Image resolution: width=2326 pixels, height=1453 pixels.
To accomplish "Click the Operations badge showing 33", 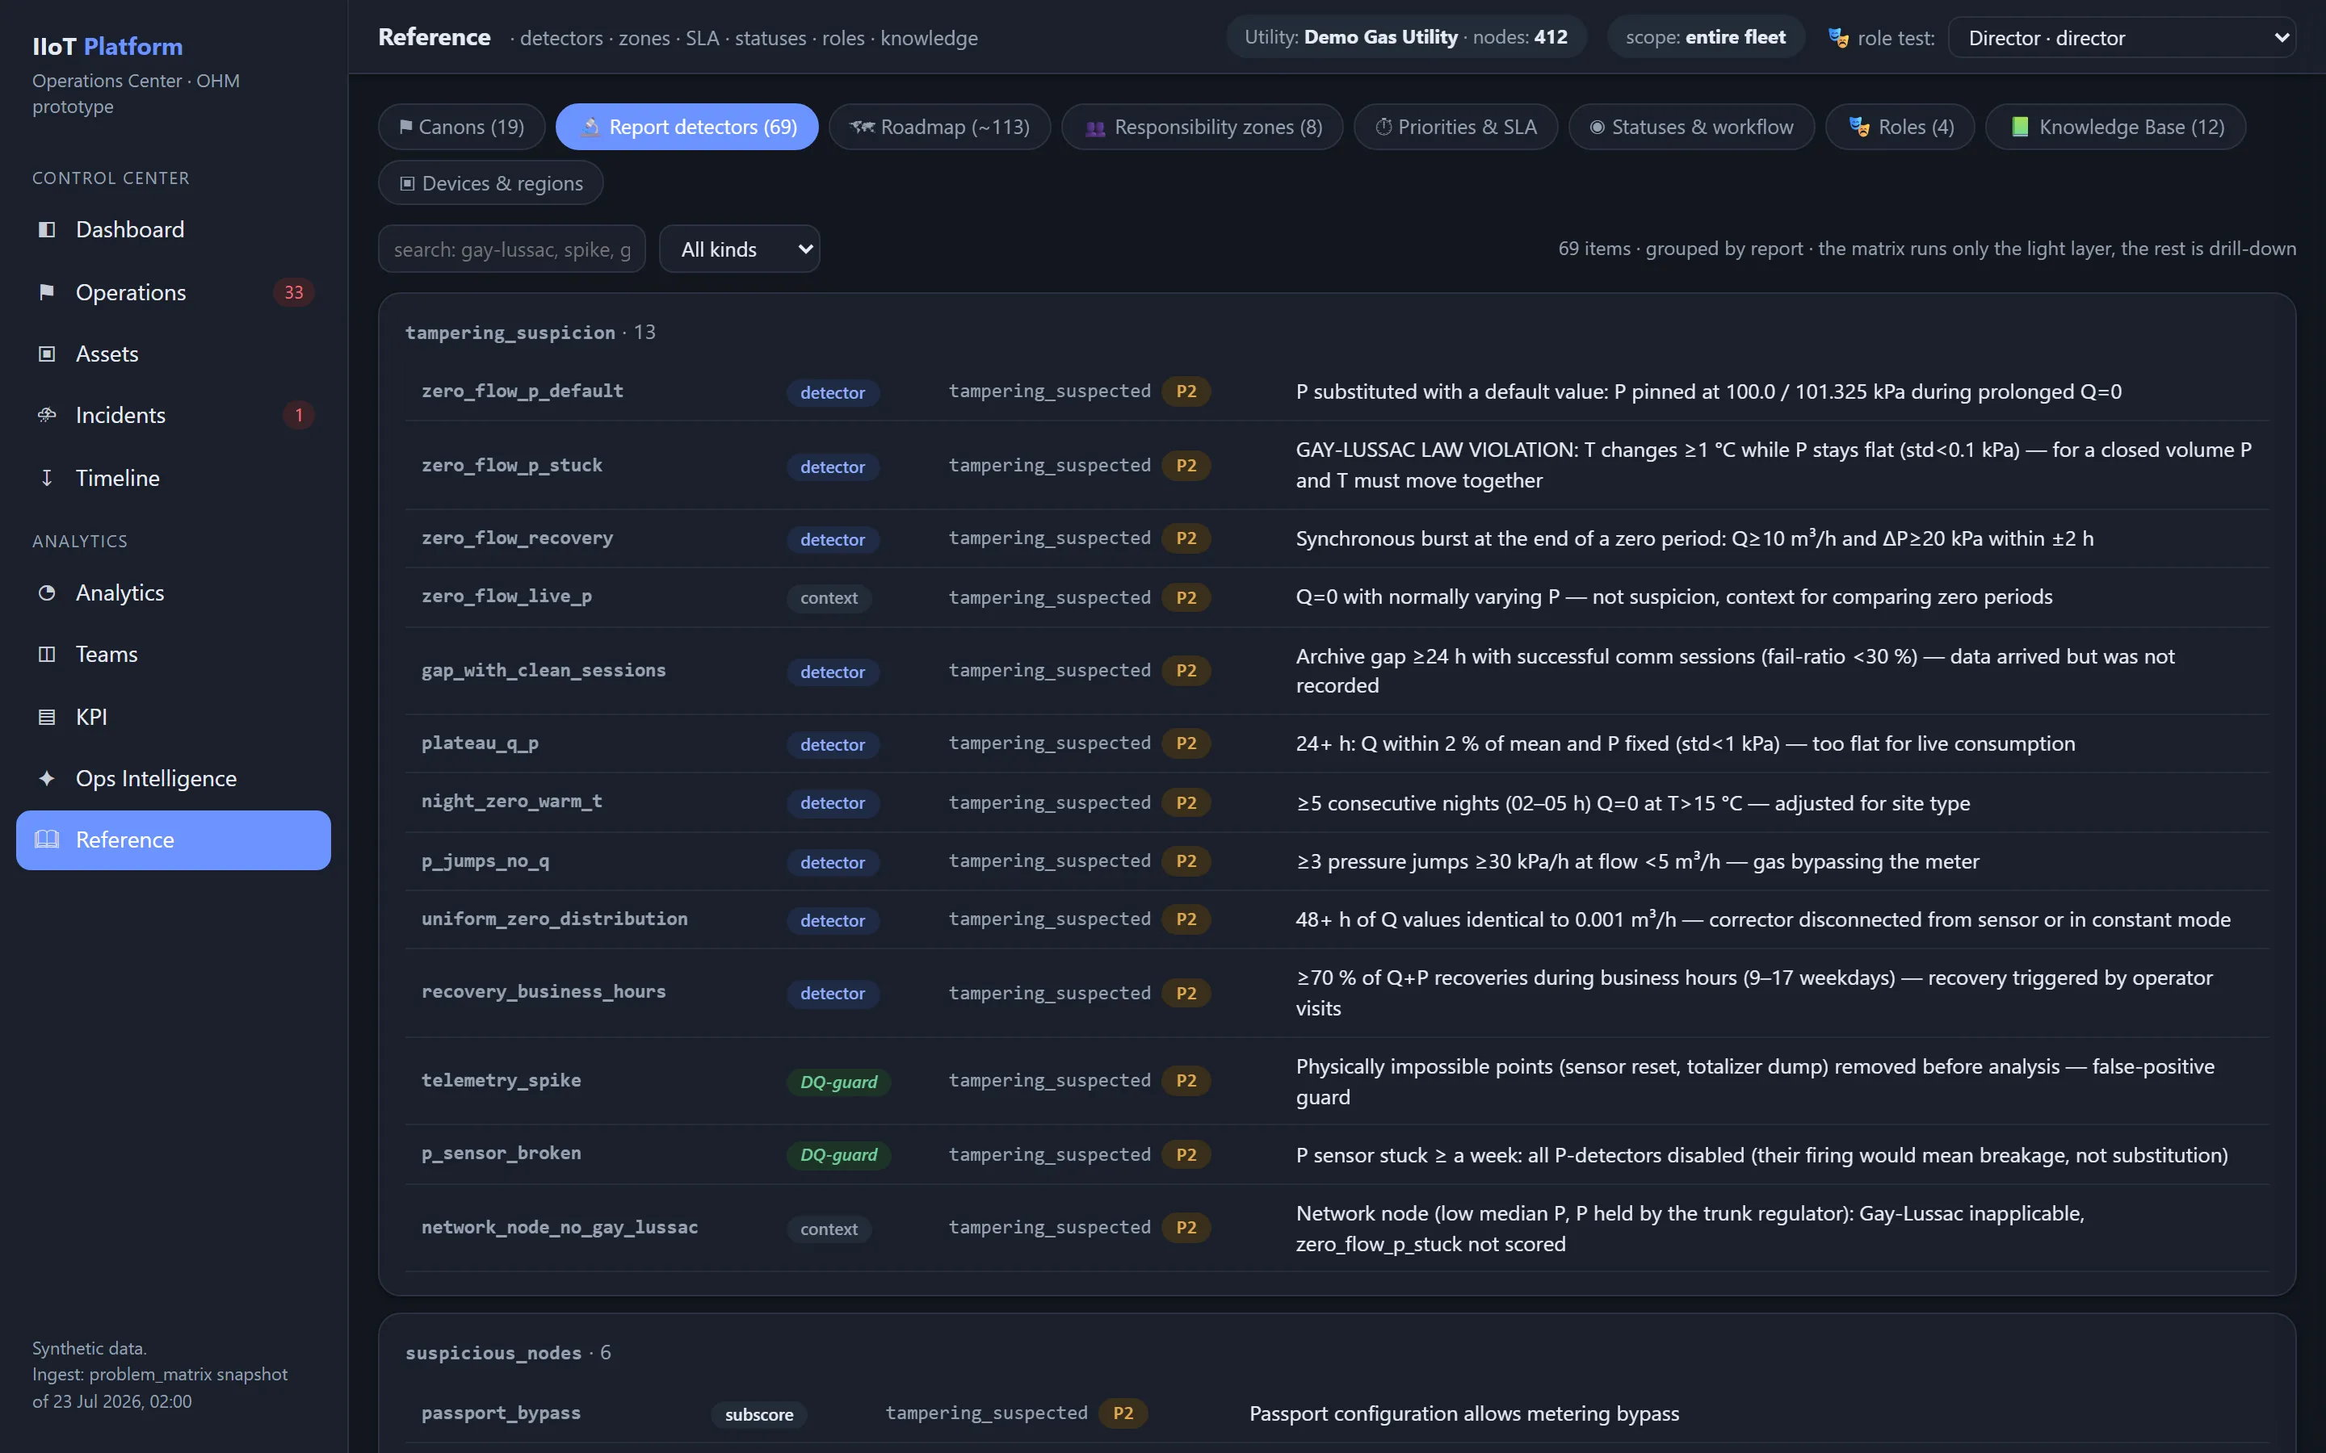I will pos(293,292).
